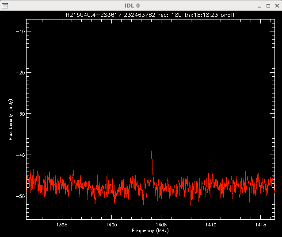Image resolution: width=282 pixels, height=237 pixels.
Task: Click the -10 flux tick label
Action: click(20, 31)
